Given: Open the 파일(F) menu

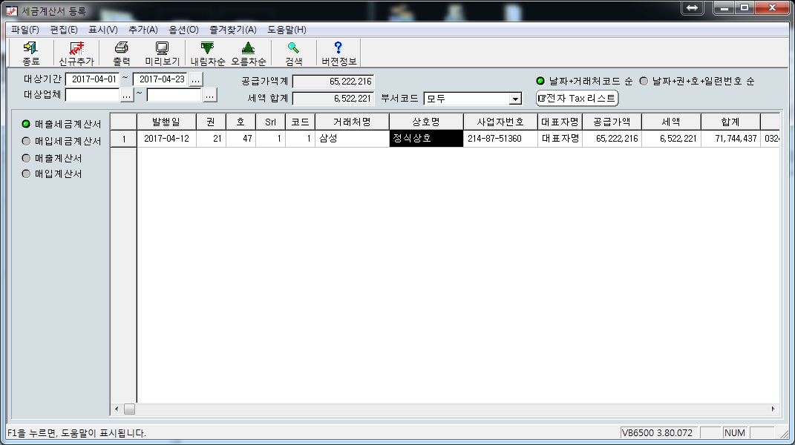Looking at the screenshot, I should (x=25, y=30).
